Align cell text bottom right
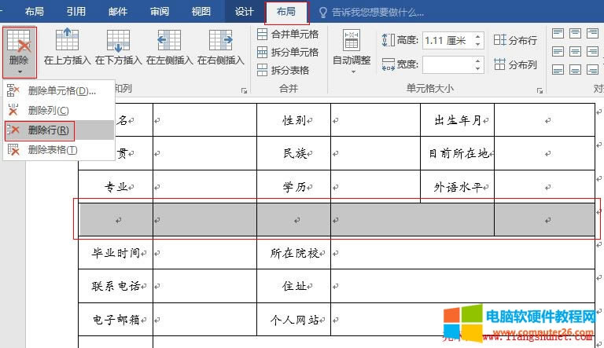Viewport: 604px width, 348px height. (x=592, y=69)
